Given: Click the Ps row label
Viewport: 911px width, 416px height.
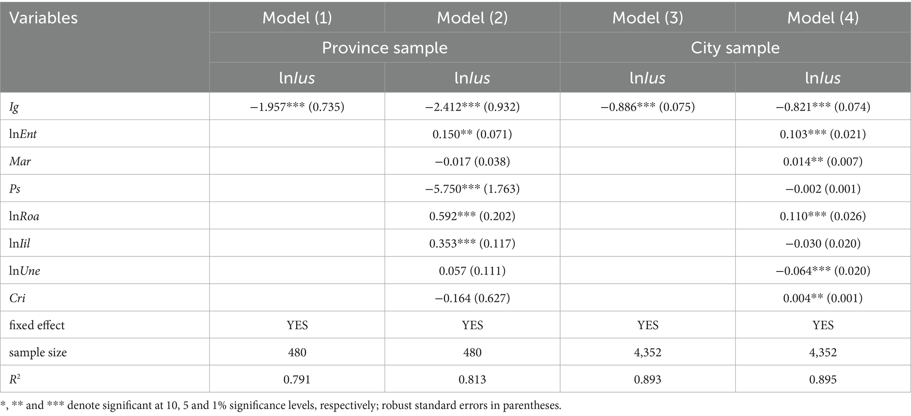Looking at the screenshot, I should point(15,189).
